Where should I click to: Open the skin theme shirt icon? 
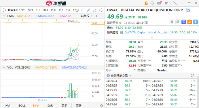point(166,3)
